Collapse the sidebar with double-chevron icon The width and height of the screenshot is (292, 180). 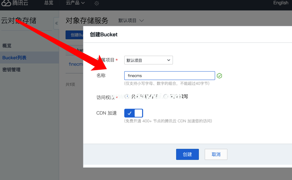point(56,23)
